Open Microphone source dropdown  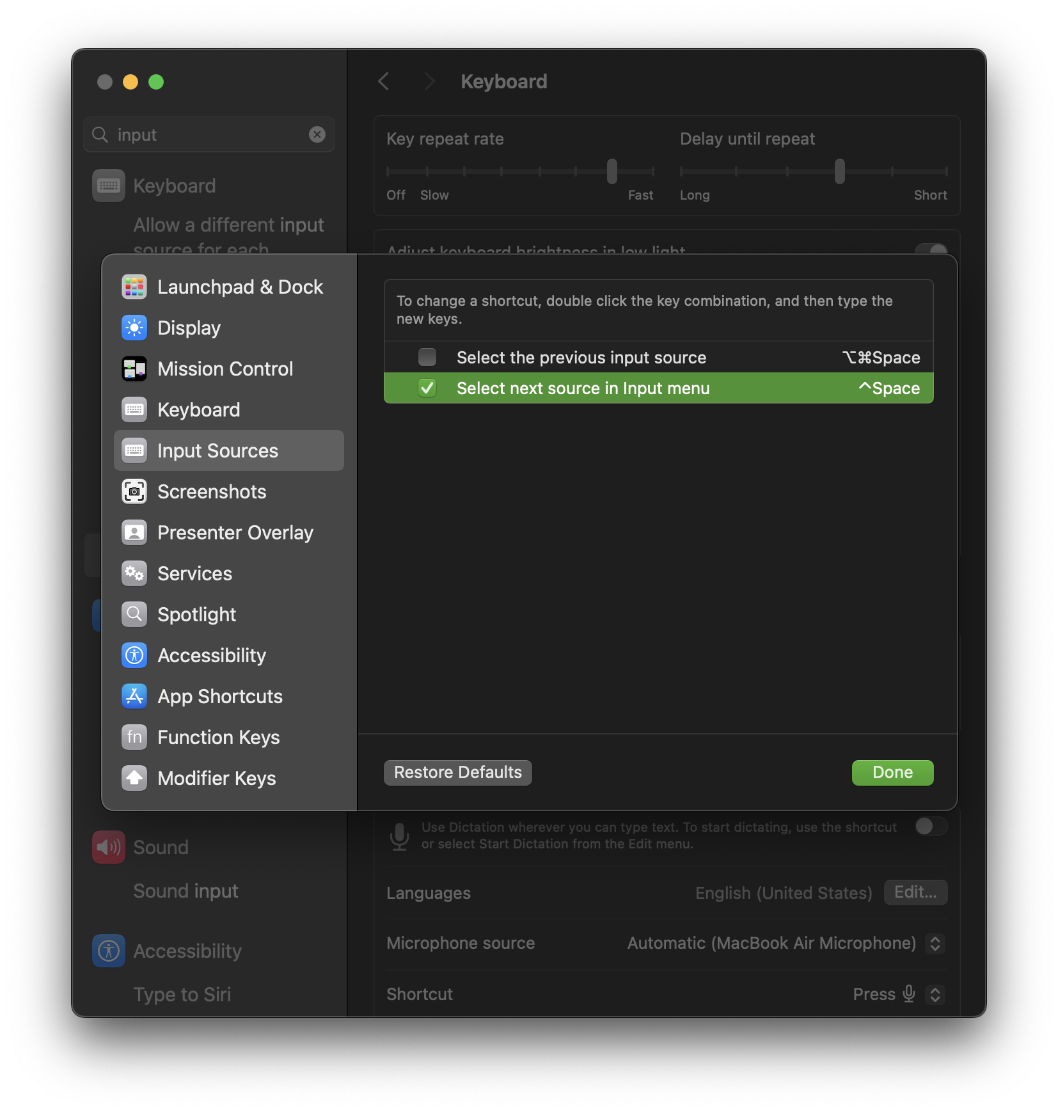[935, 943]
